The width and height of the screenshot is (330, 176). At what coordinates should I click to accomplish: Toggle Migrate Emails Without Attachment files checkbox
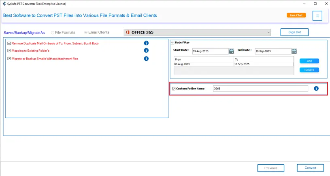click(x=9, y=59)
